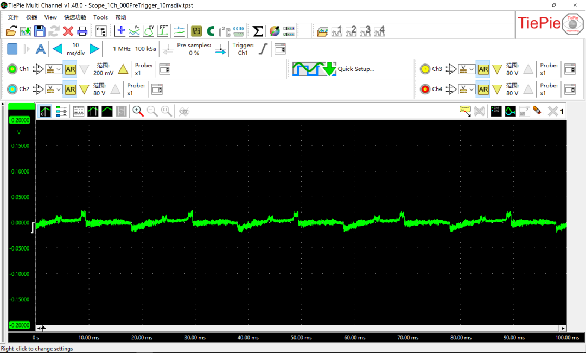Open Ch3 channel settings window icon

click(570, 69)
